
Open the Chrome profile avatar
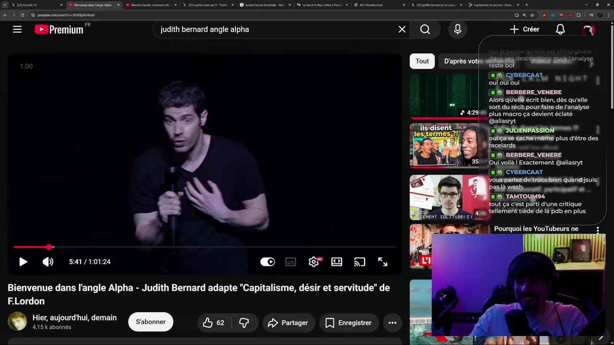(600, 15)
